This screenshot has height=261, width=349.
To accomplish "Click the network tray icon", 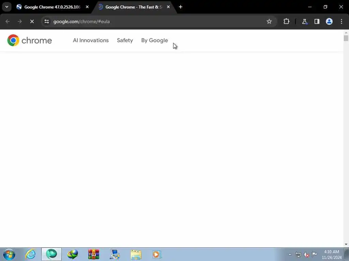I will point(298,255).
